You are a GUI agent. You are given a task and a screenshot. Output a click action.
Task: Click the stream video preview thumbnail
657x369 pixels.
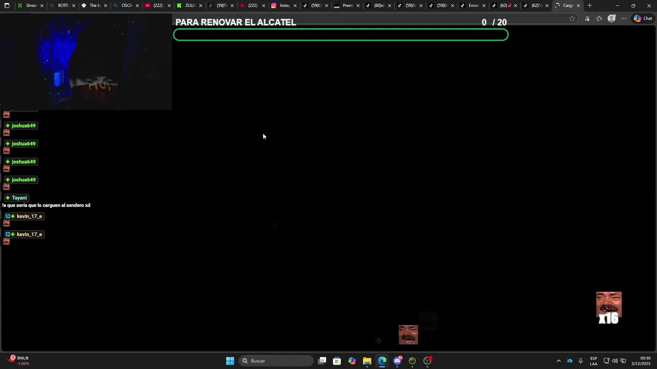[x=86, y=61]
